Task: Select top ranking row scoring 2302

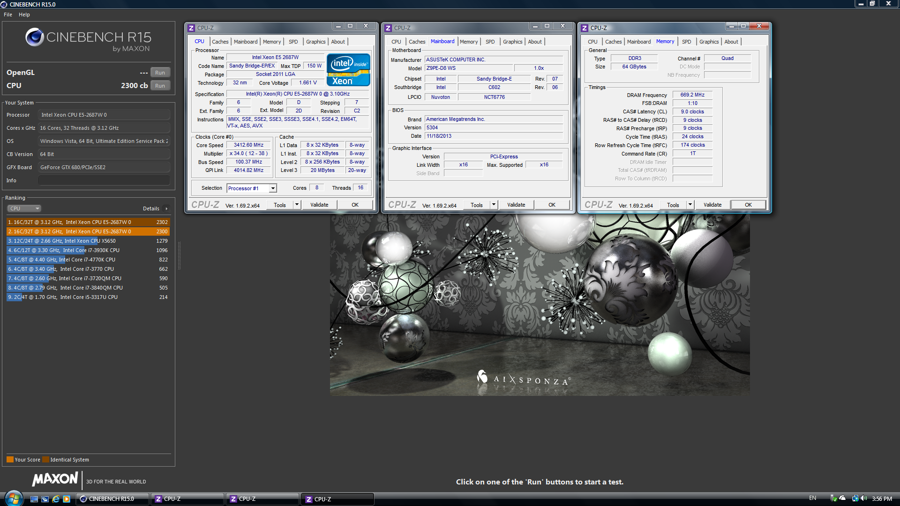Action: 88,222
